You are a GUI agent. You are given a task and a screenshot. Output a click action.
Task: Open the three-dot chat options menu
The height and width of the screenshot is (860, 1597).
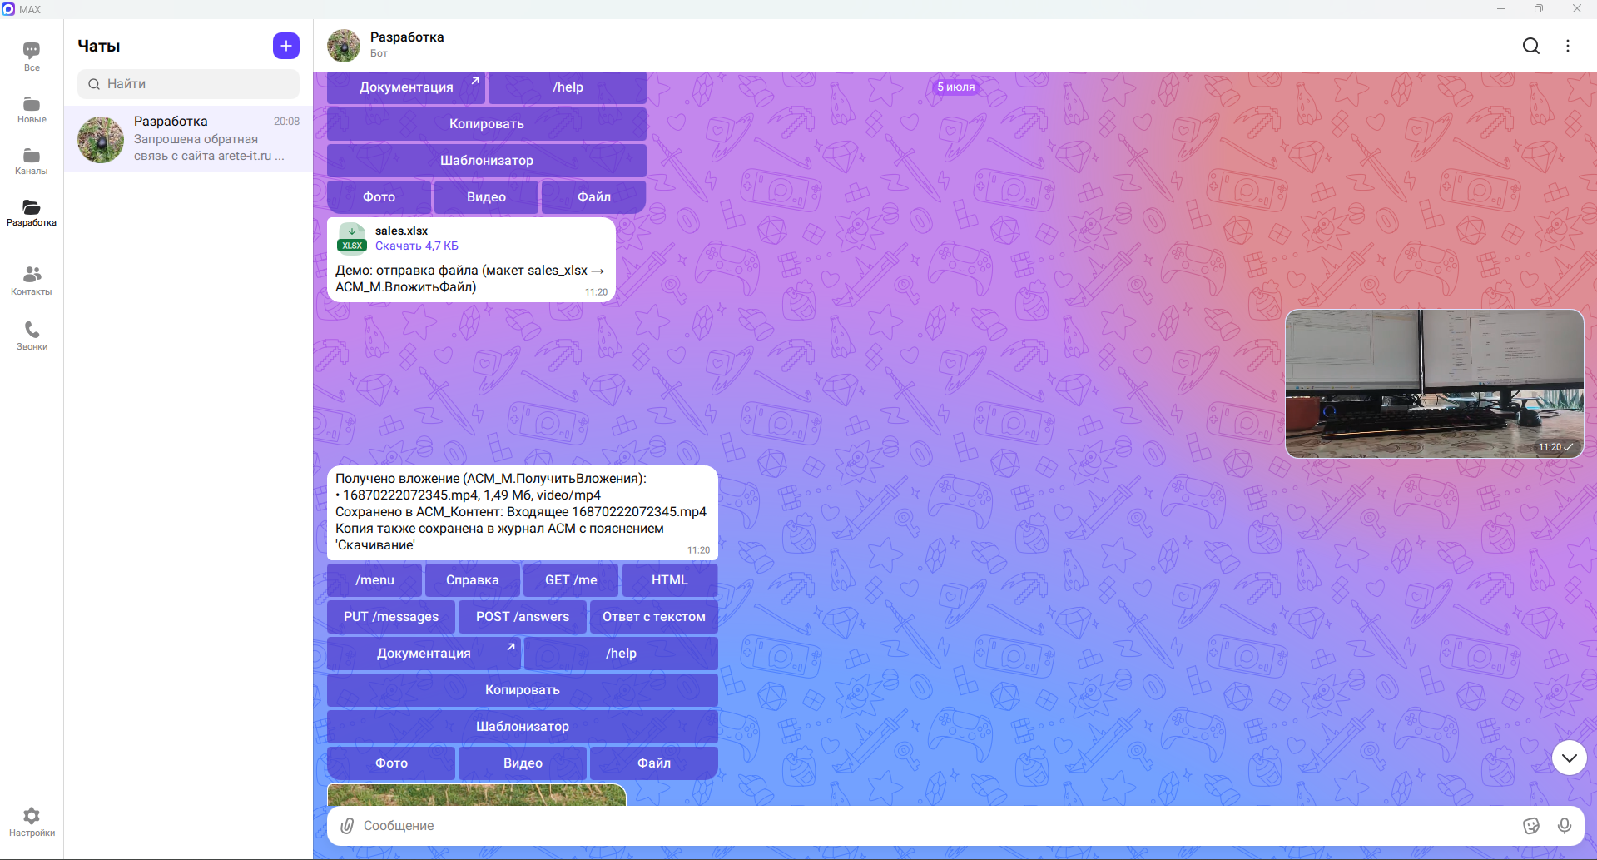tap(1568, 46)
